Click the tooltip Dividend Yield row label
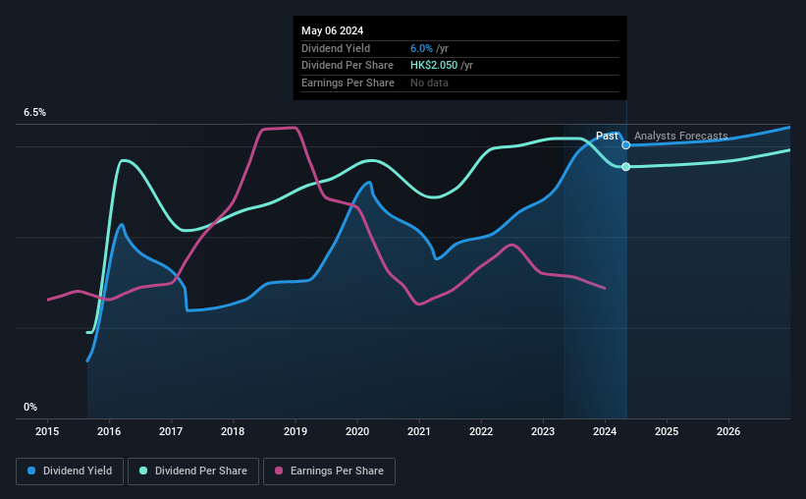 tap(336, 48)
